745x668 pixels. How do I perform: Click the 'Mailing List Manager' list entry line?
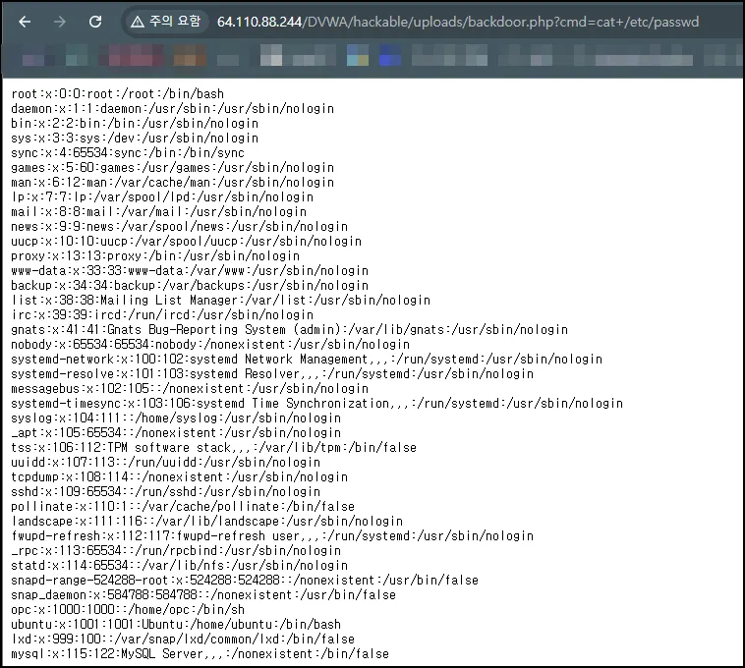(220, 300)
